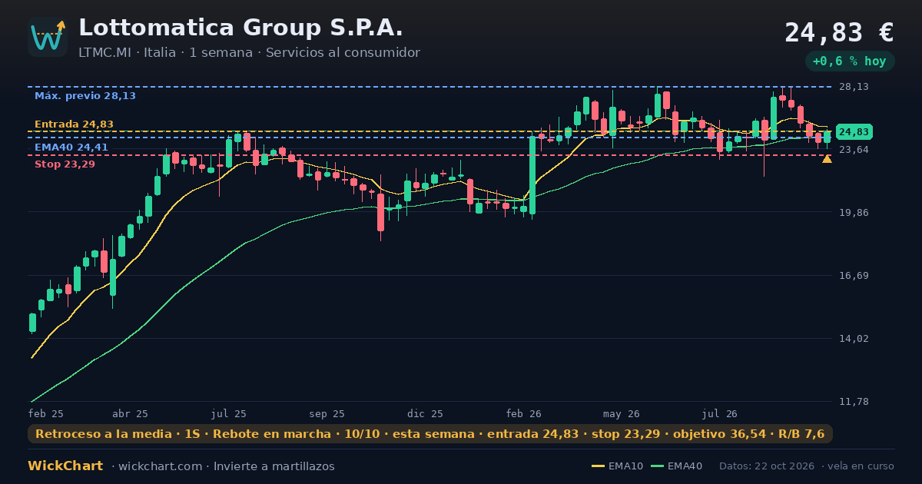Click the 24,83 € current price
Image resolution: width=922 pixels, height=484 pixels.
click(x=839, y=32)
